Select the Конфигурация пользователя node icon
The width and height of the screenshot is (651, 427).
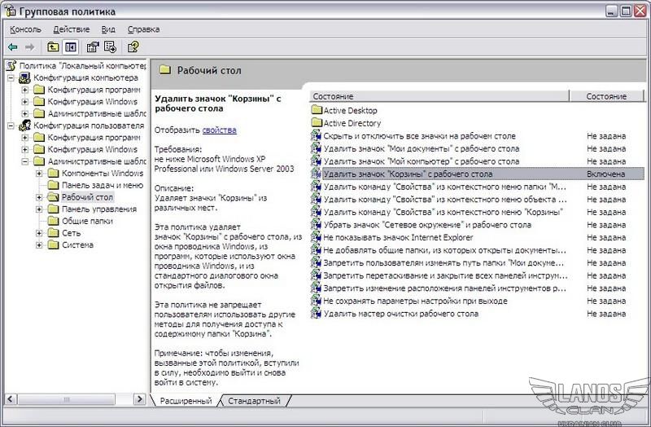click(x=24, y=125)
